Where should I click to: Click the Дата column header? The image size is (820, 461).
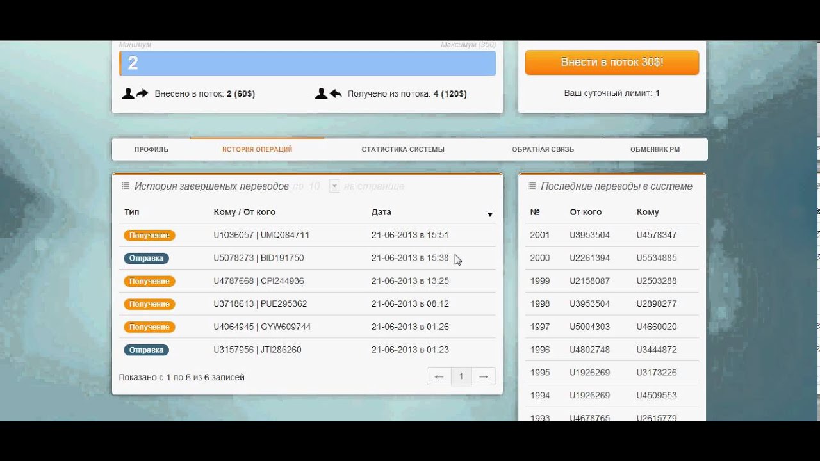381,212
